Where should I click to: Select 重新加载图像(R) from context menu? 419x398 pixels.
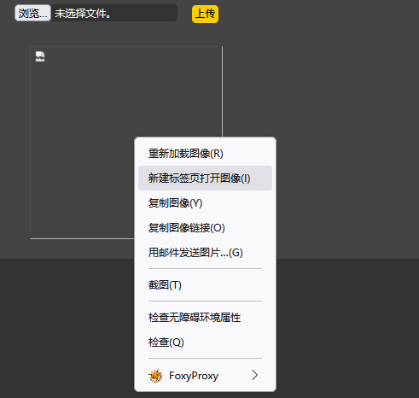click(x=205, y=154)
